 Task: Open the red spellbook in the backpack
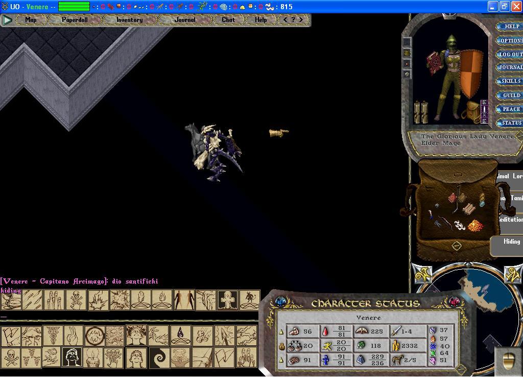pyautogui.click(x=453, y=198)
